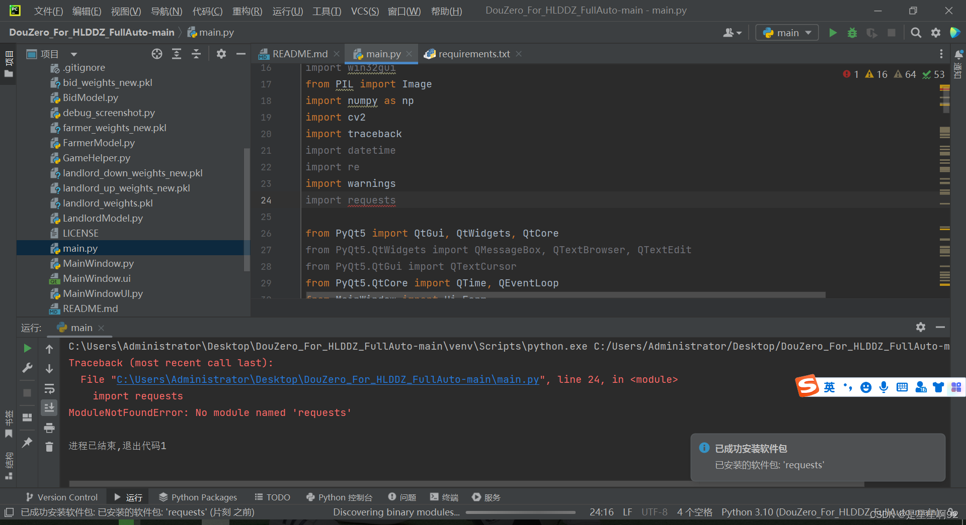
Task: Minimize the run tool window
Action: point(940,327)
